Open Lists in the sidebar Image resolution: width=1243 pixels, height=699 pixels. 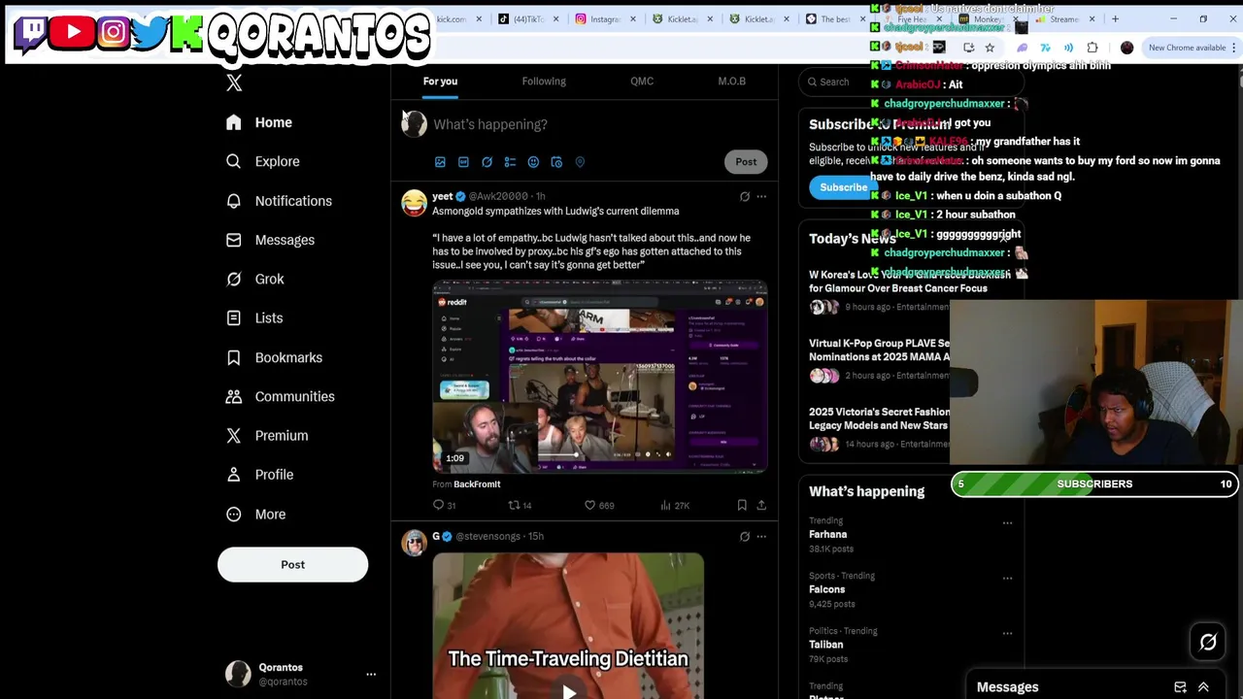[254, 317]
